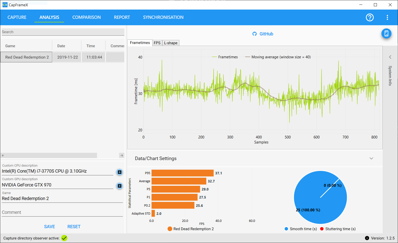Click the orange Red Dead Redemption 2 legend dot
Viewport: 398px width, 243px height.
(170, 229)
